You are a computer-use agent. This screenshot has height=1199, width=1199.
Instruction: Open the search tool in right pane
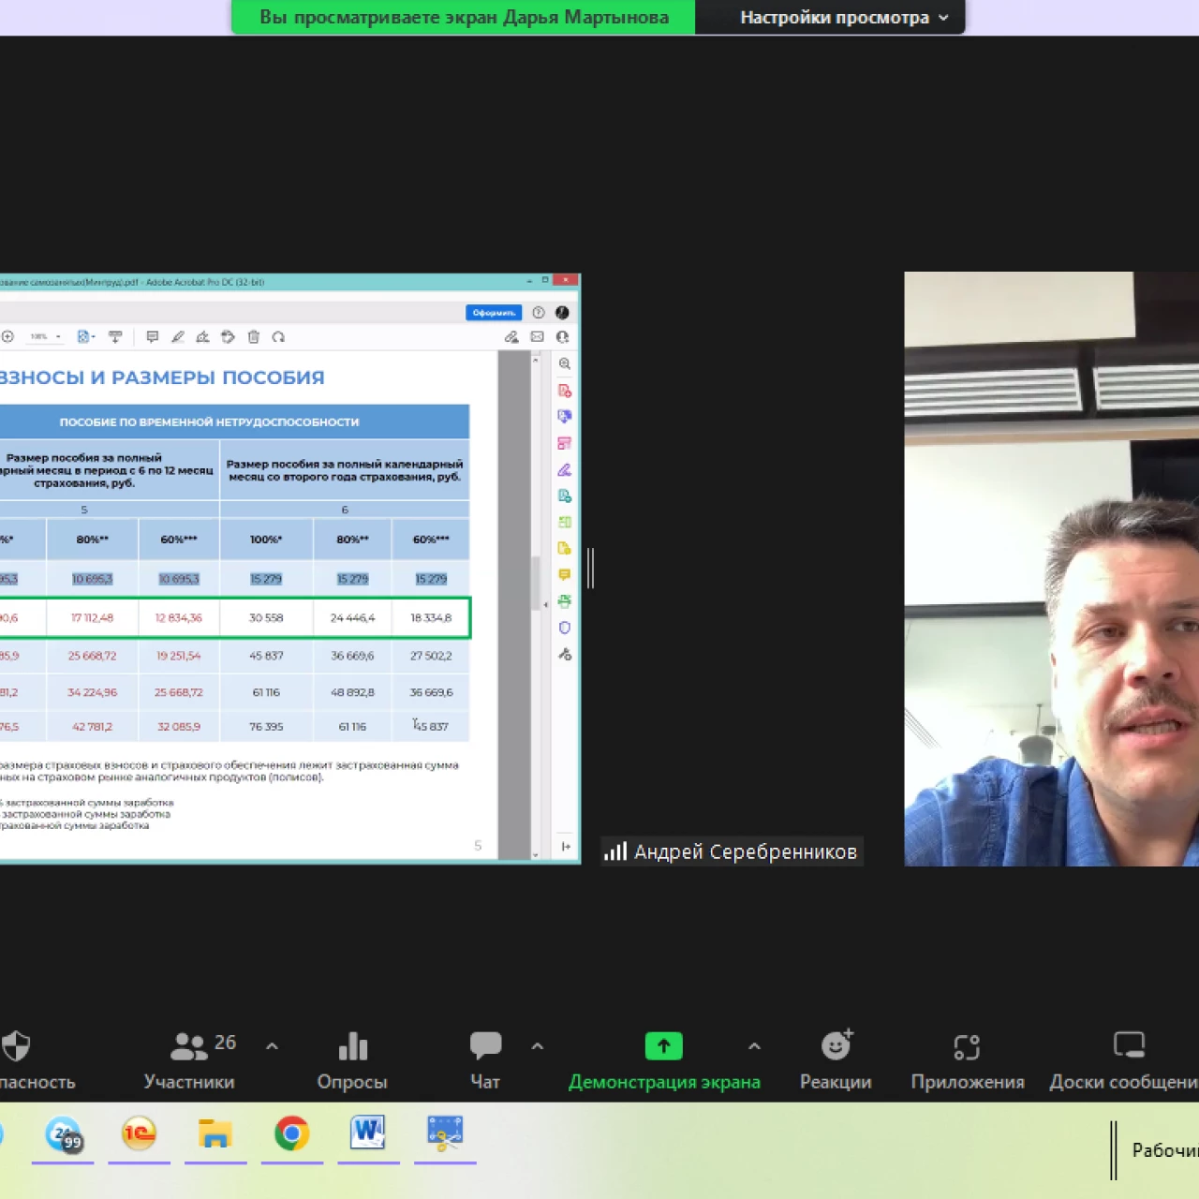[564, 363]
